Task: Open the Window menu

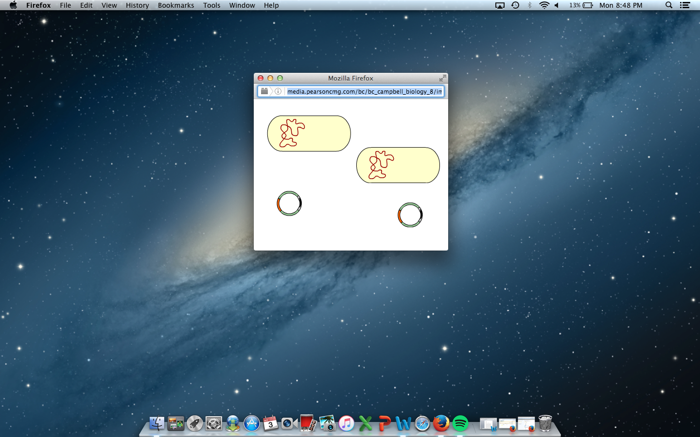Action: (242, 5)
